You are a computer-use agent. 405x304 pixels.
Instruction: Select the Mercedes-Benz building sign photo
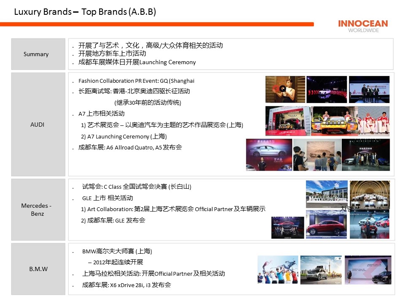point(327,194)
